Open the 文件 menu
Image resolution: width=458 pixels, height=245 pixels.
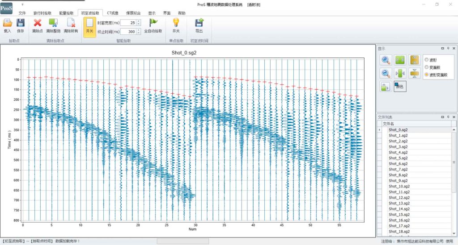pyautogui.click(x=22, y=13)
